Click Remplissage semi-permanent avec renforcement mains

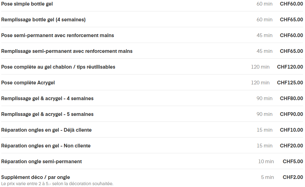pyautogui.click(x=67, y=51)
